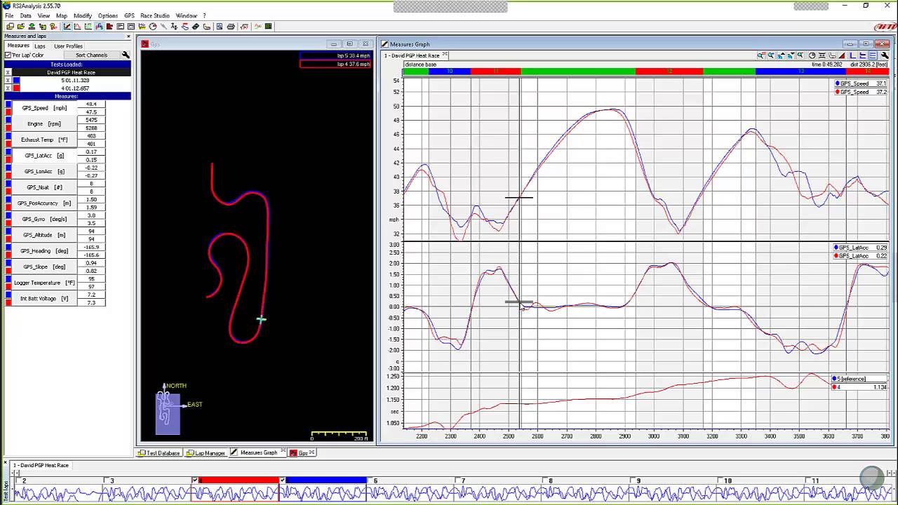
Task: Close the Measures and laps panel
Action: 128,36
